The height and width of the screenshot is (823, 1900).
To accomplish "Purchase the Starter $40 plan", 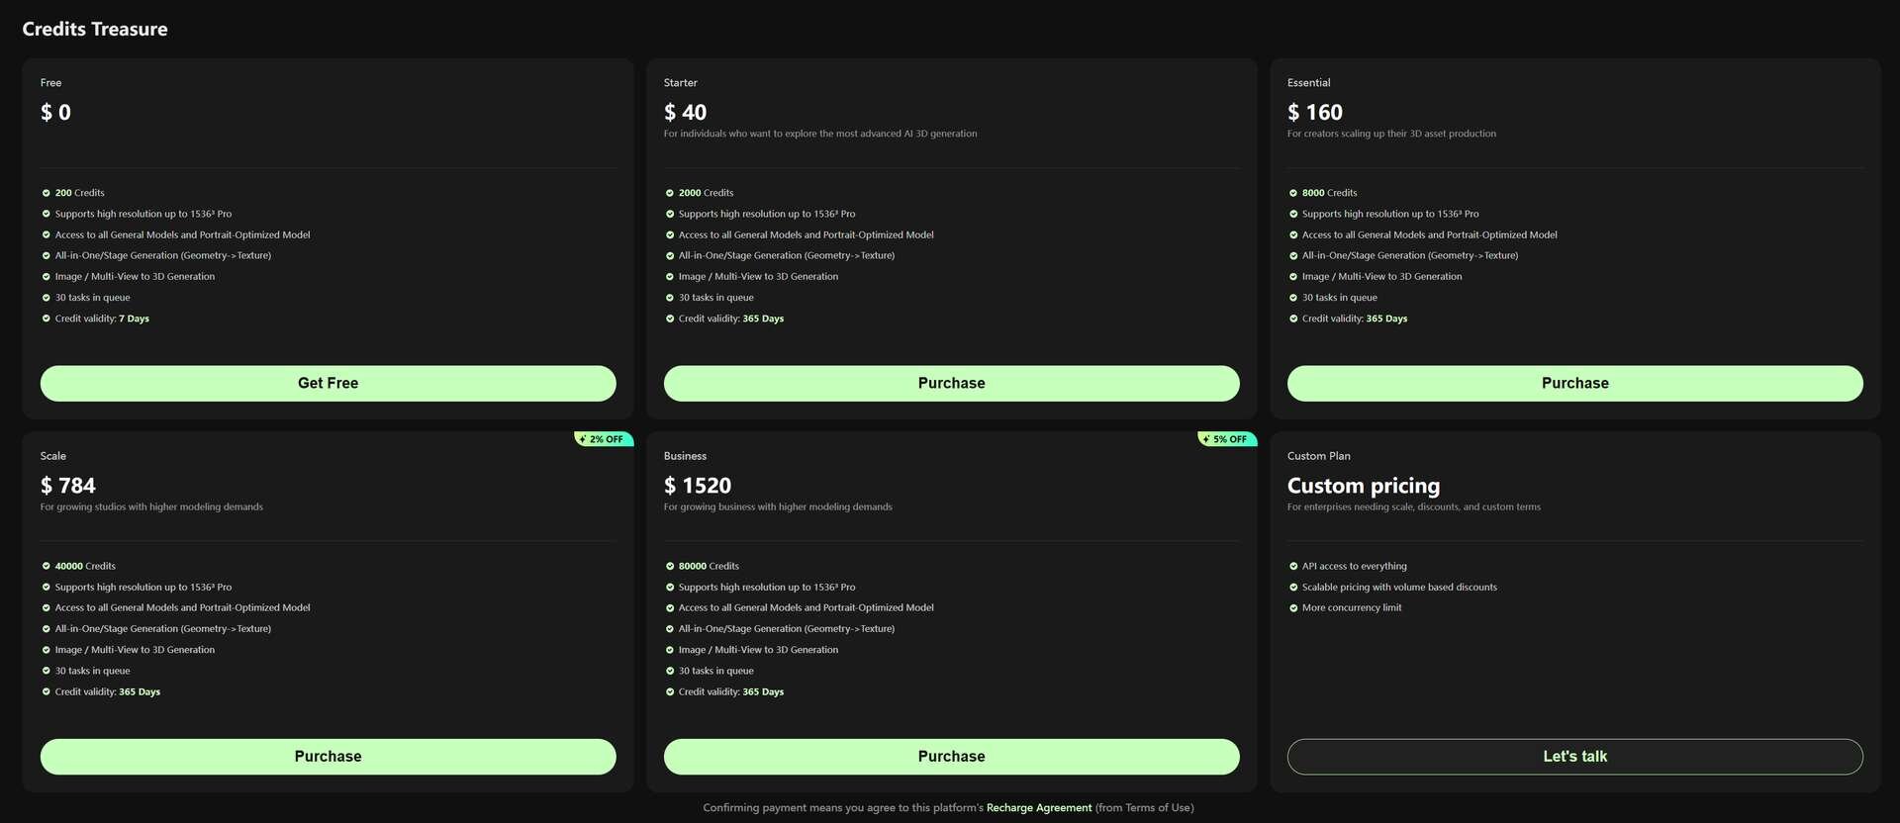I will point(951,384).
